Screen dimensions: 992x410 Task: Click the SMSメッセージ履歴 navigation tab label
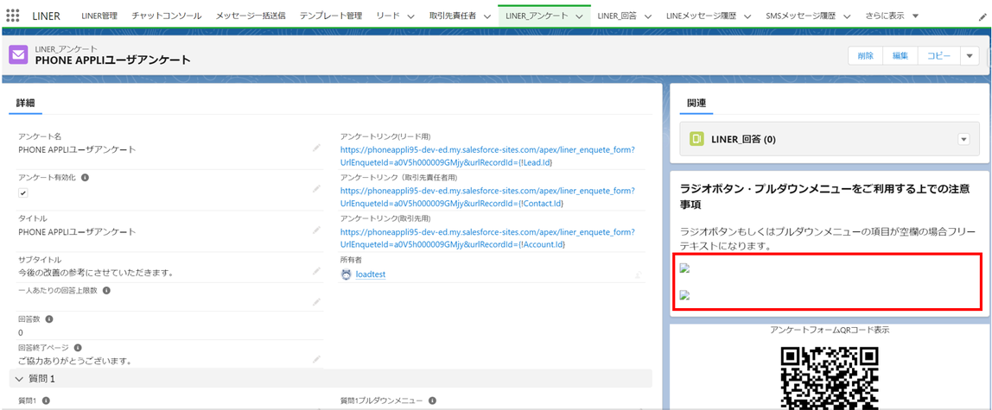click(800, 16)
